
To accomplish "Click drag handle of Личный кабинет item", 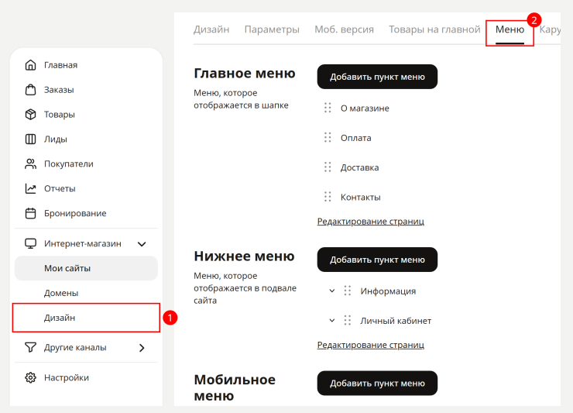I will pos(347,321).
